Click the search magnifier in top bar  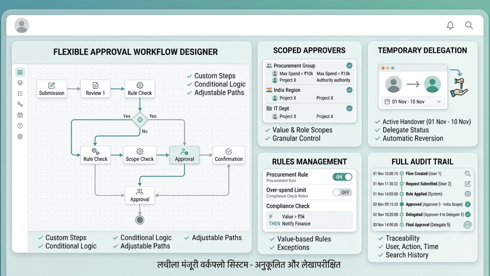pos(469,25)
